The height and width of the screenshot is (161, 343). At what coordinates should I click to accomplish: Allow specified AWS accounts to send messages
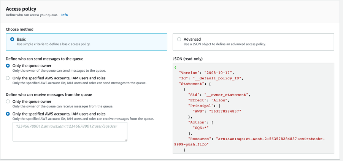coord(8,78)
